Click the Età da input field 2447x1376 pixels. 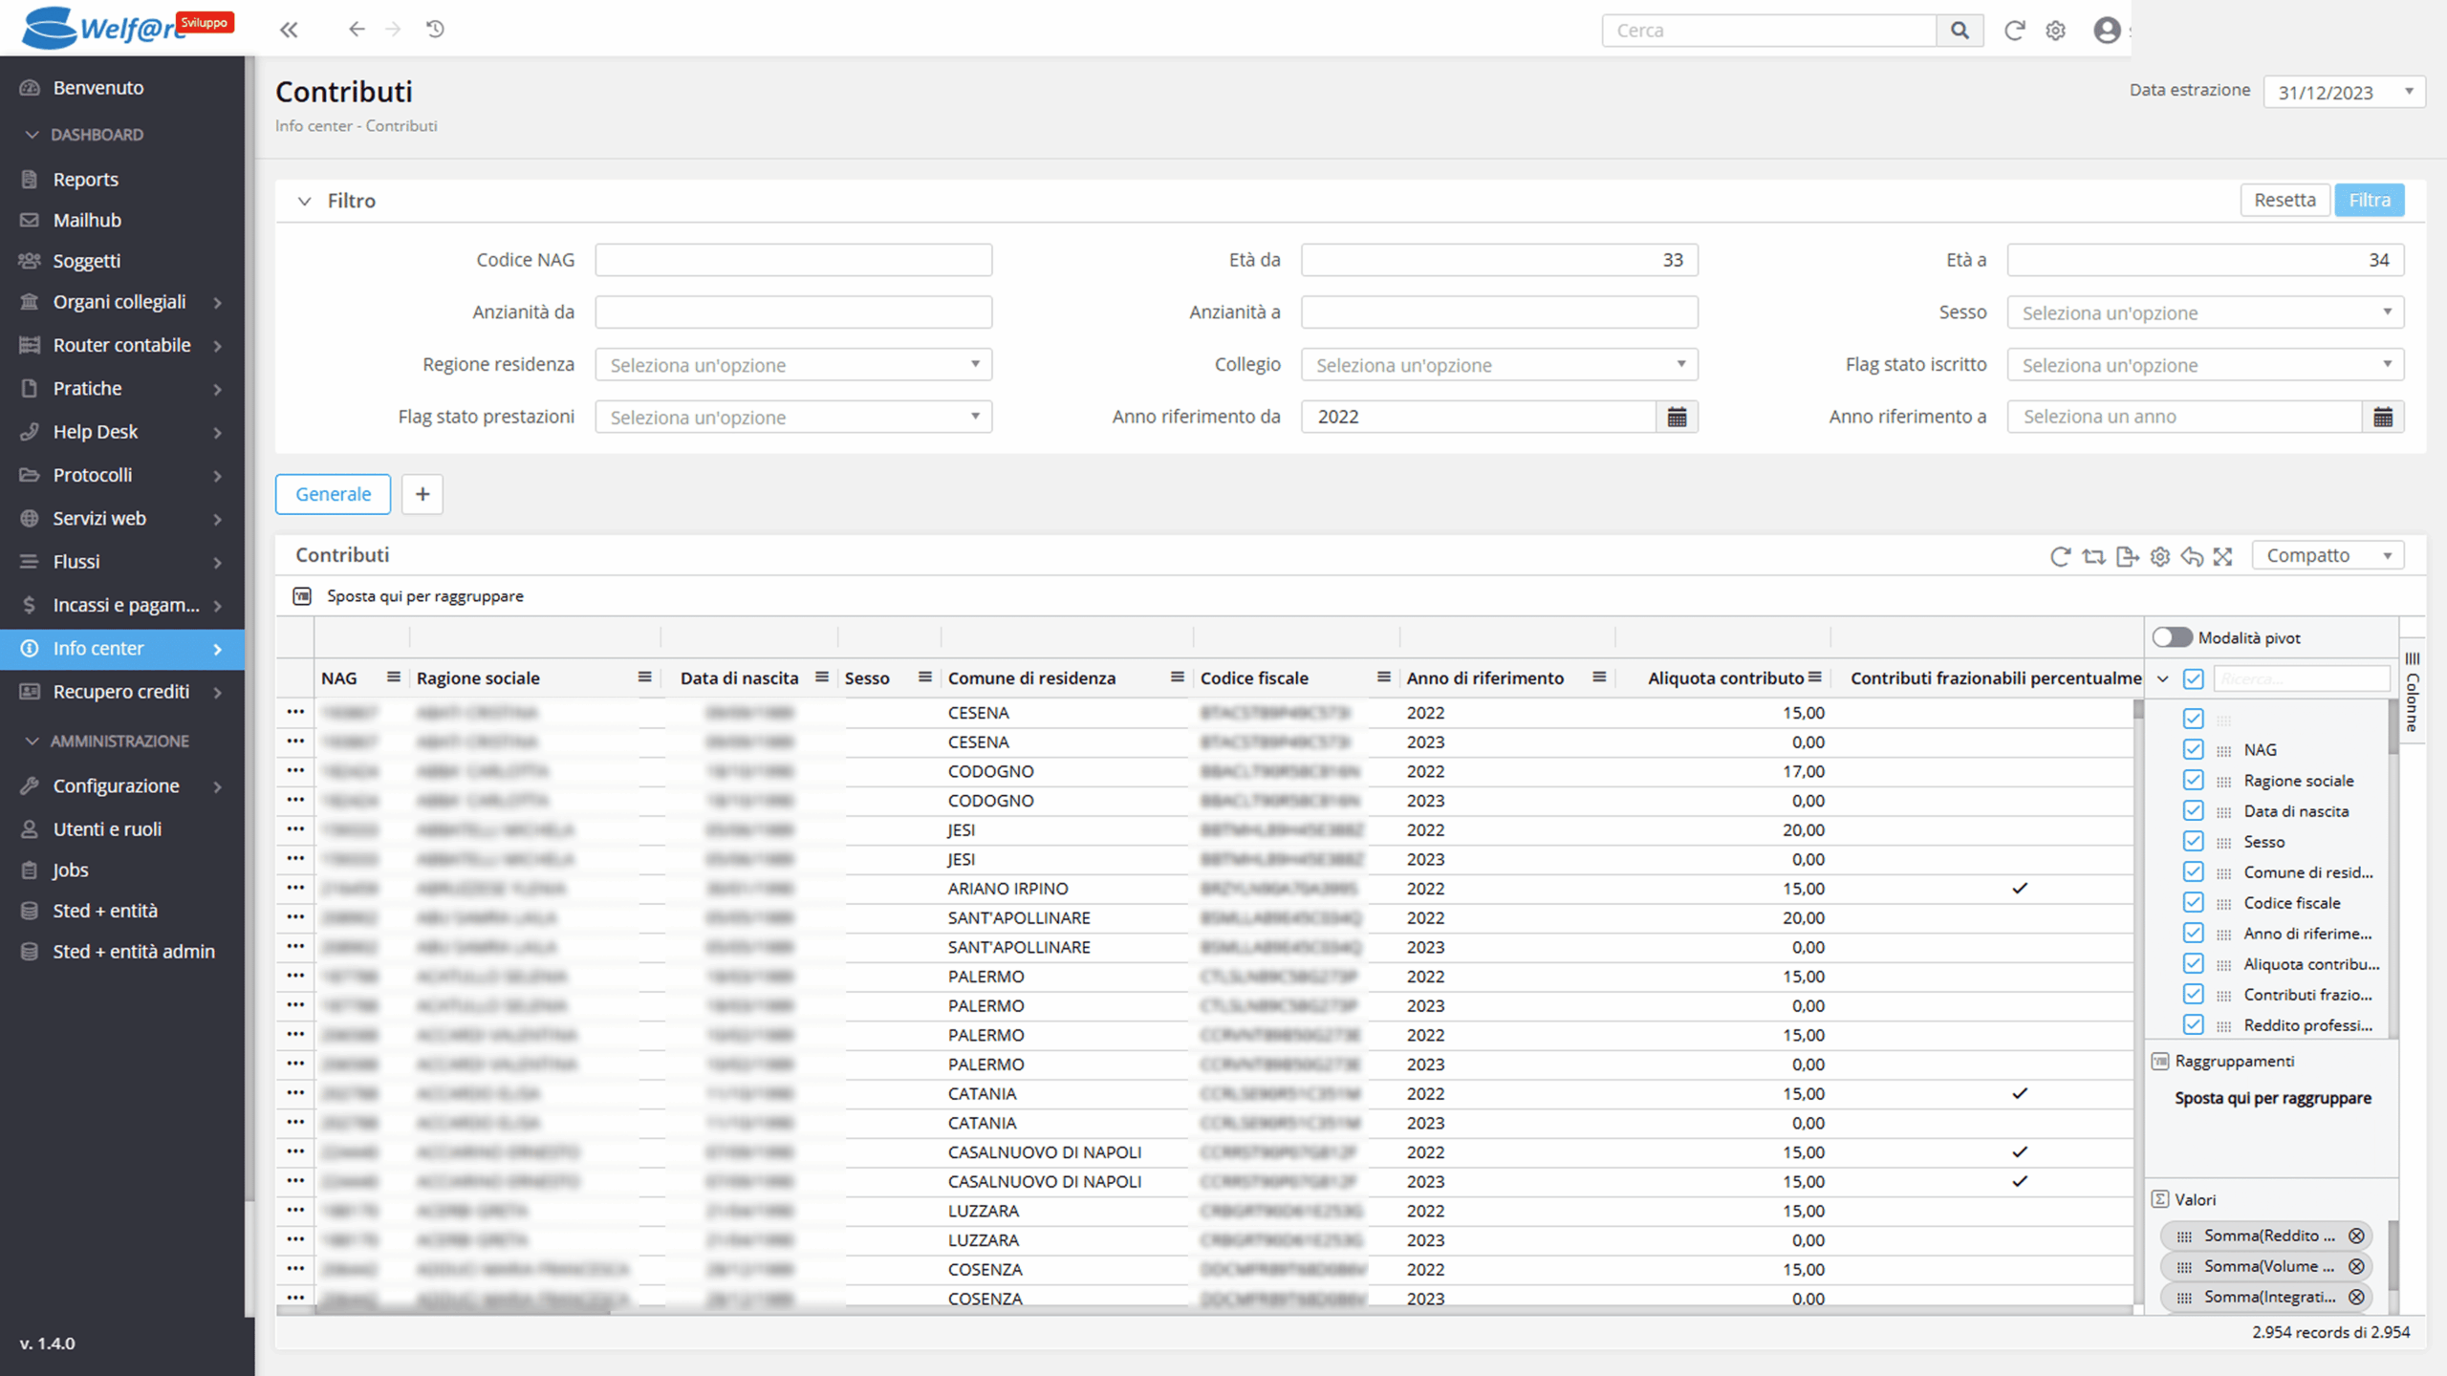click(1499, 260)
